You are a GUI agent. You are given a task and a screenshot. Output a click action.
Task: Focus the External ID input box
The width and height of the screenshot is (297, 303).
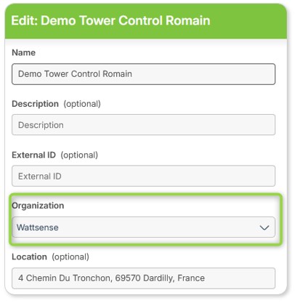point(144,176)
